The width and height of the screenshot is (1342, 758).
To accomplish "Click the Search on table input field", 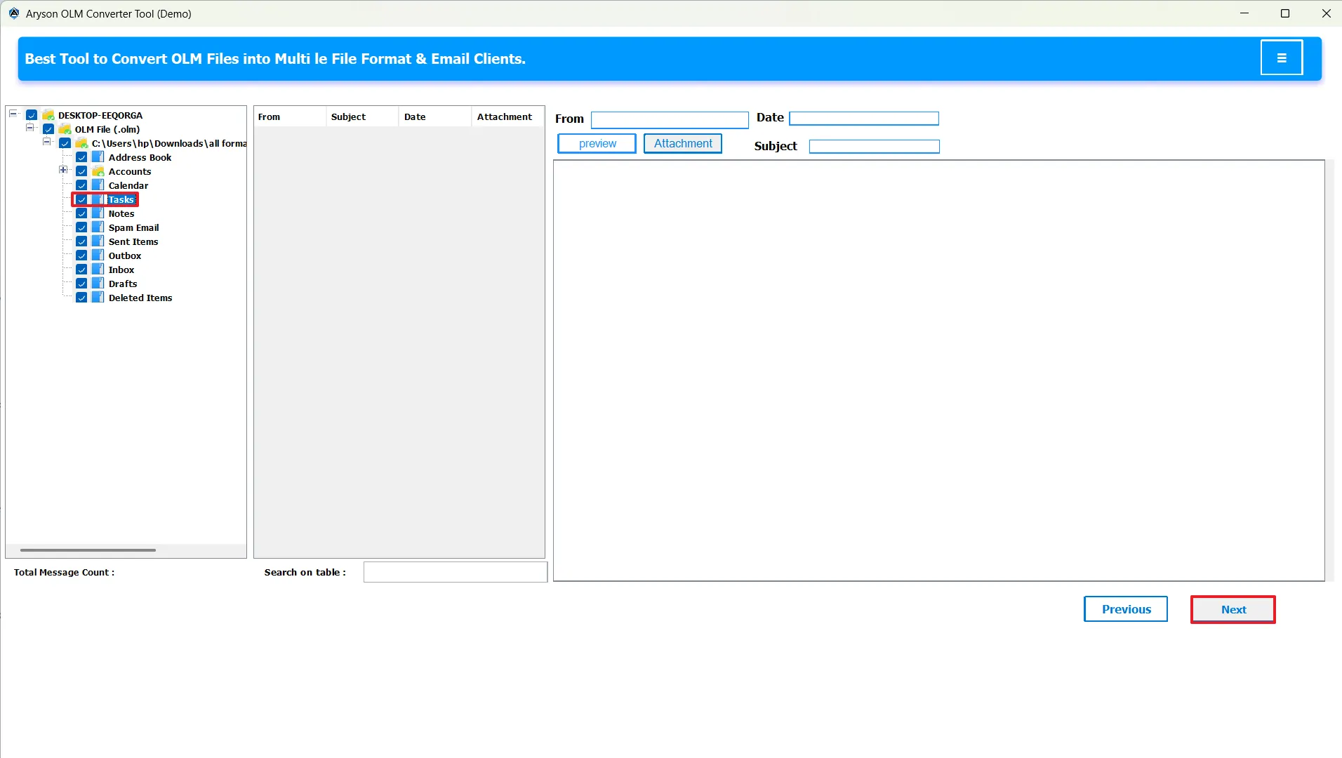I will point(454,572).
